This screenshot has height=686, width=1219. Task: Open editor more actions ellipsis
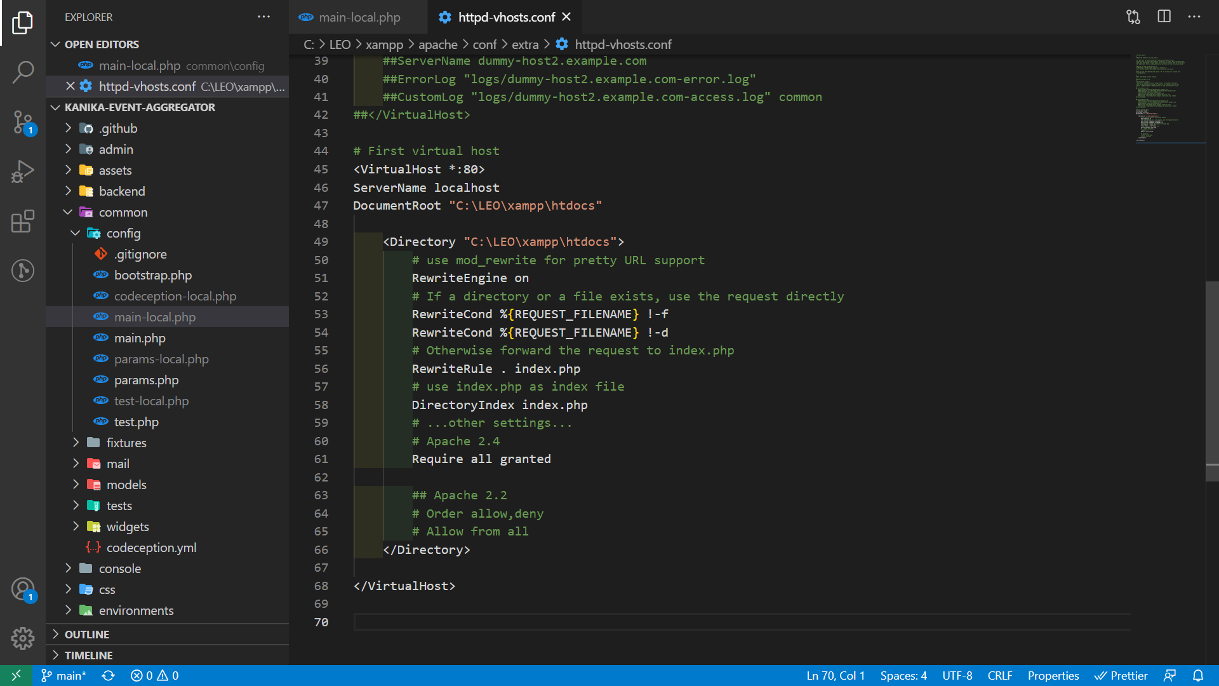(1194, 17)
